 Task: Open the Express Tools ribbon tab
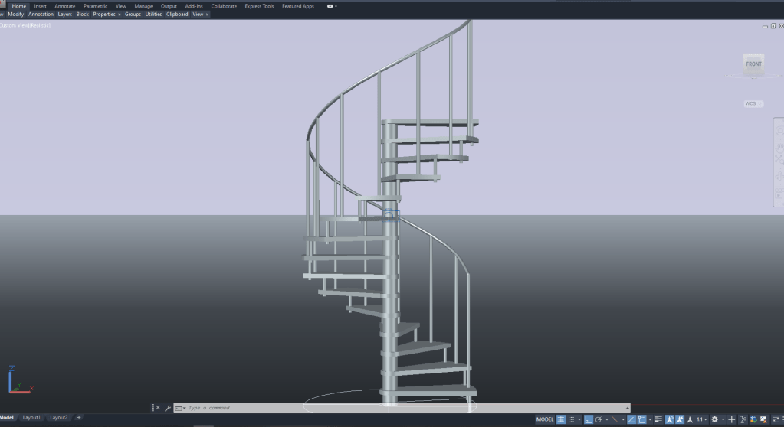point(259,6)
